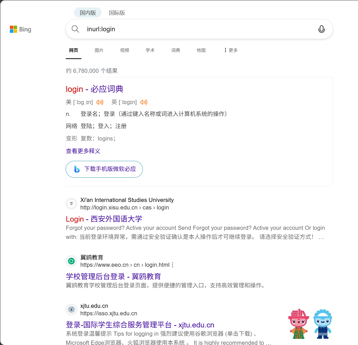
Task: Activate voice search with the microphone icon
Action: (321, 29)
